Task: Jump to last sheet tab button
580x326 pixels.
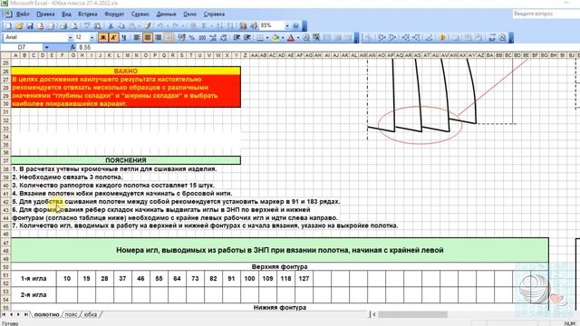Action: [x=26, y=314]
